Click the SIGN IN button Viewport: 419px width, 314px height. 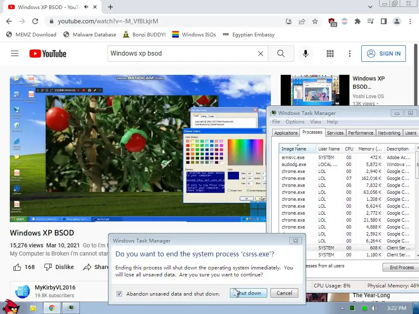click(x=383, y=54)
